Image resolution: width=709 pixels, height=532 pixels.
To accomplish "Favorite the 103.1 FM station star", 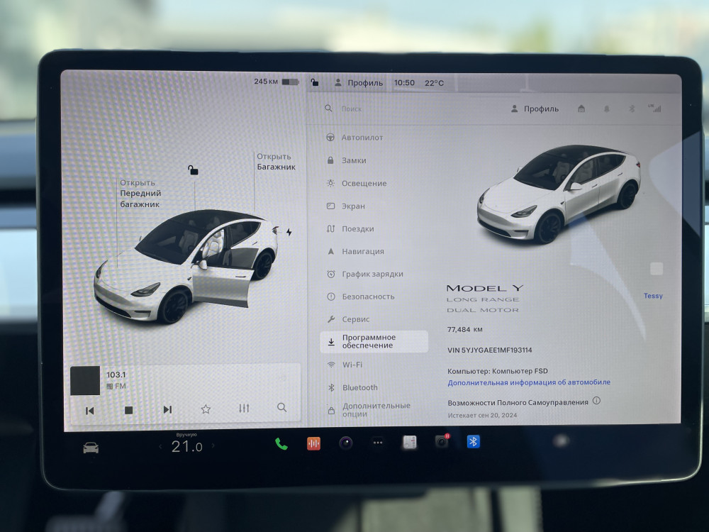I will pos(206,409).
